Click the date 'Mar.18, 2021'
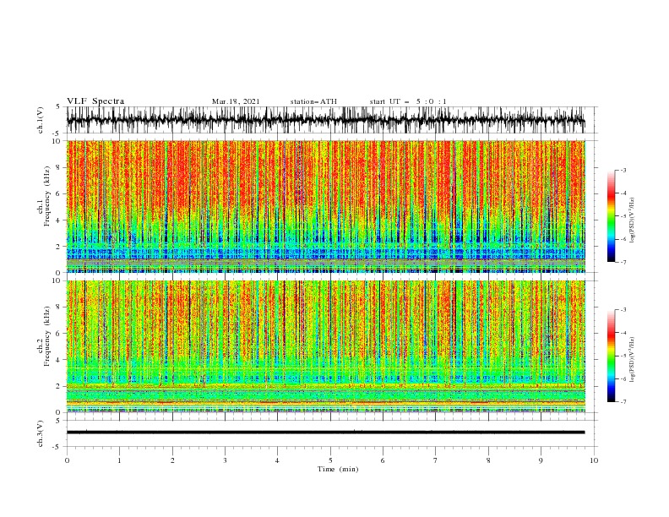This screenshot has width=669, height=517. pyautogui.click(x=236, y=101)
